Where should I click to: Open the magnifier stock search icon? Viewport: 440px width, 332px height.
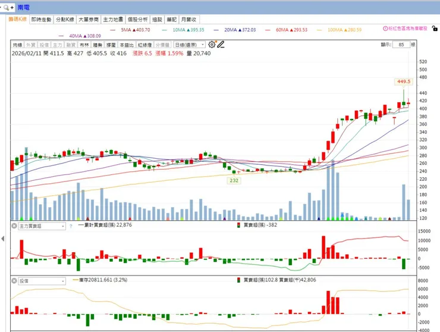6,8
